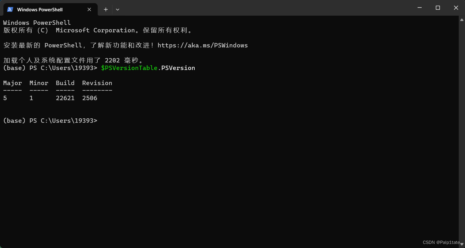Open the https://aka.ms/PSWindows link

[203, 45]
